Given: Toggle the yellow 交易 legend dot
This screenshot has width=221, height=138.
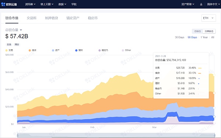Looking at the screenshot, I should pyautogui.click(x=7, y=50).
